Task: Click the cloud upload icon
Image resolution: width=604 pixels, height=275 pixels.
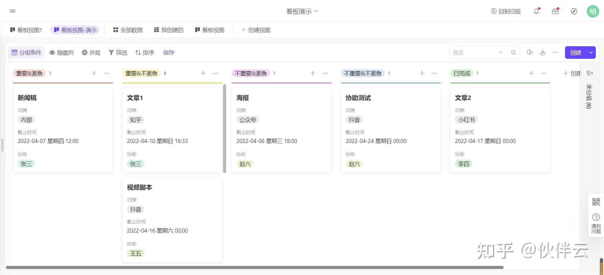Action: [x=530, y=52]
